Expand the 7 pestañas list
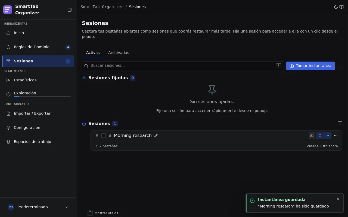This screenshot has height=217, width=348. 107,146
